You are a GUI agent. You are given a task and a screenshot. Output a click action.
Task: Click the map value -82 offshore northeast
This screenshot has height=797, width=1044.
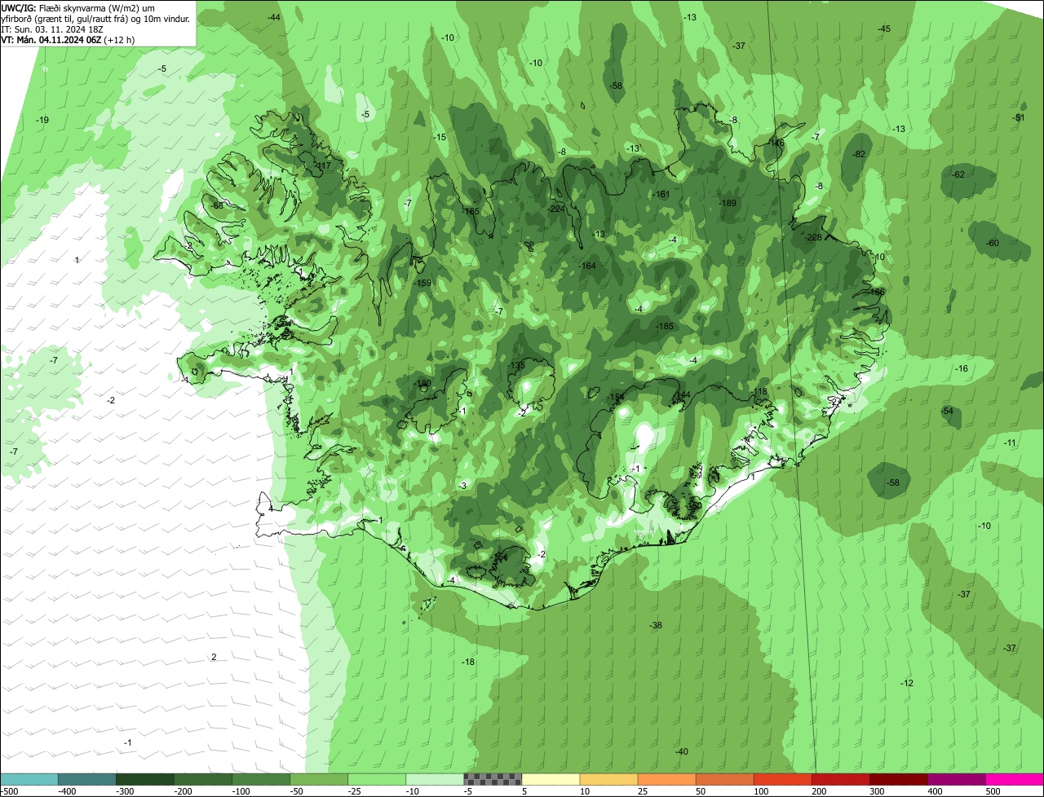[x=859, y=154]
